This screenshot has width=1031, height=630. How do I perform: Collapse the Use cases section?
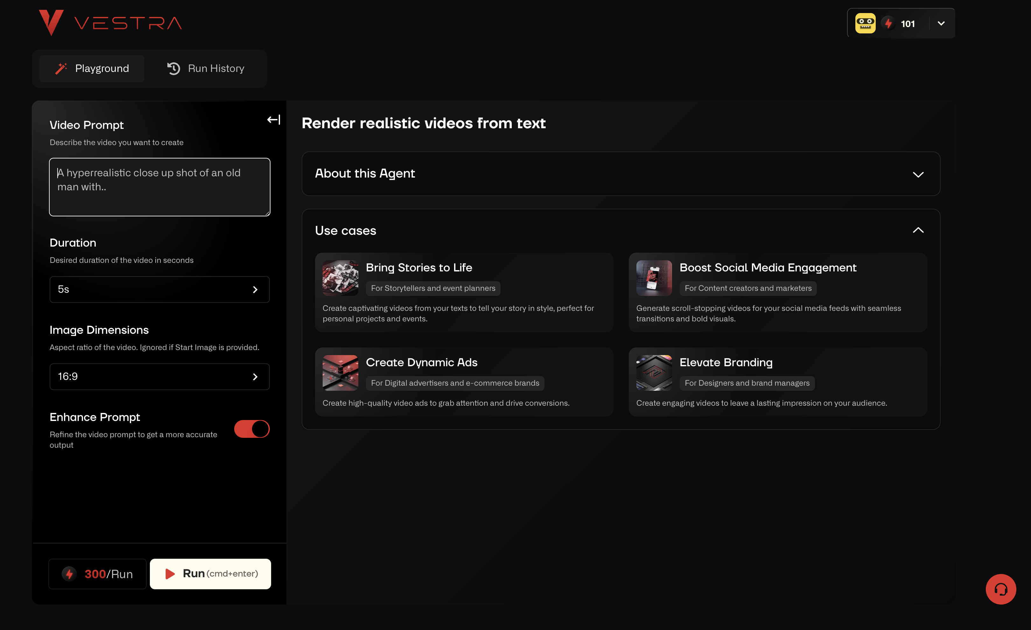pos(918,230)
